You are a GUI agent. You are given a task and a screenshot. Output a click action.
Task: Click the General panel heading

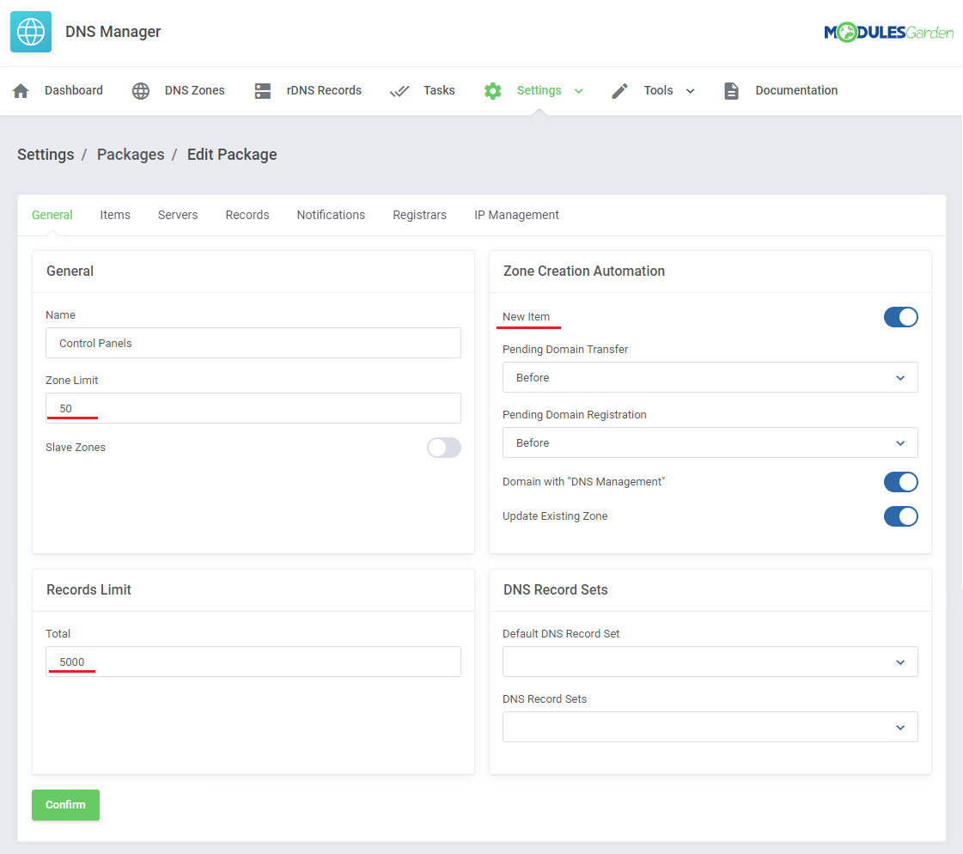click(70, 271)
